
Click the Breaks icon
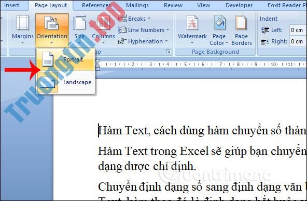[122, 19]
